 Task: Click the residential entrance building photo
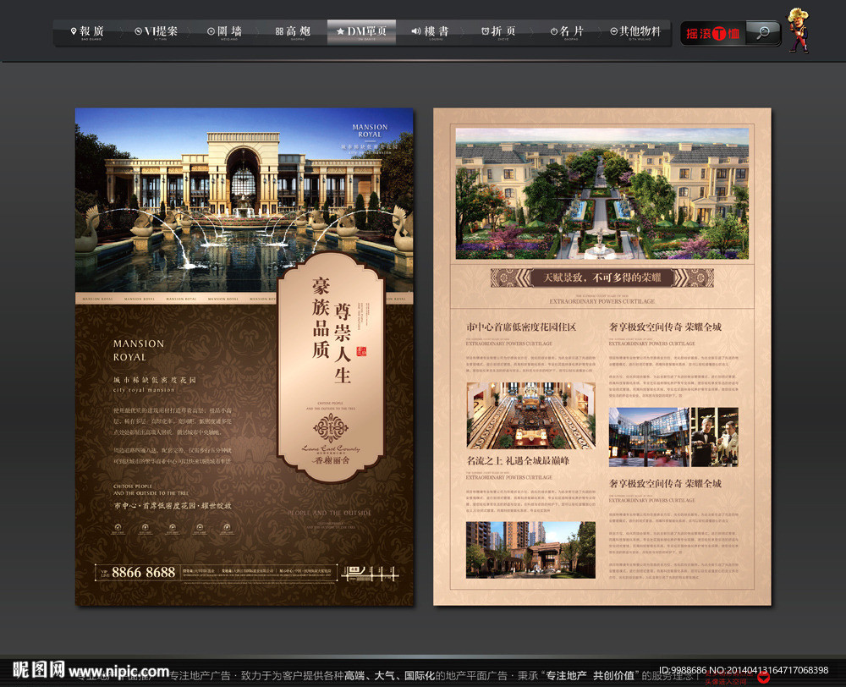coord(531,550)
